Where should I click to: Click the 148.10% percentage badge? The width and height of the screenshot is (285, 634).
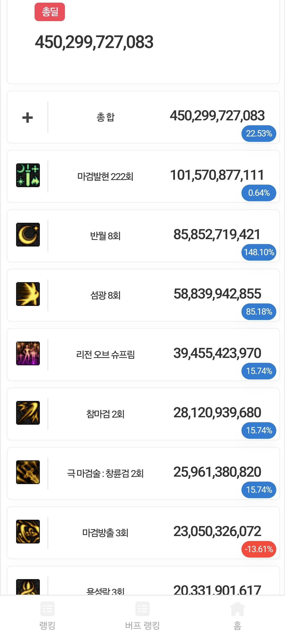coord(259,252)
